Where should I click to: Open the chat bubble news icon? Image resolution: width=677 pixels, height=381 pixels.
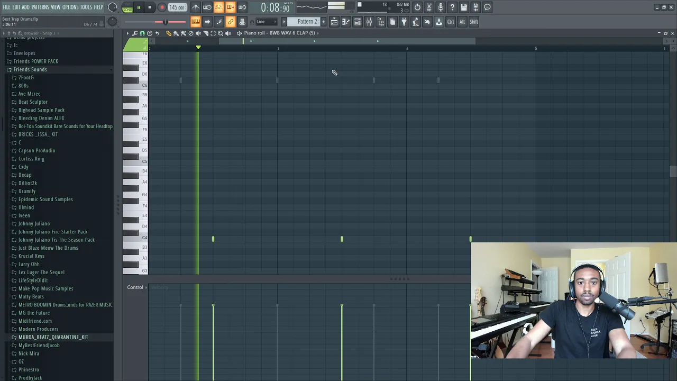click(487, 7)
